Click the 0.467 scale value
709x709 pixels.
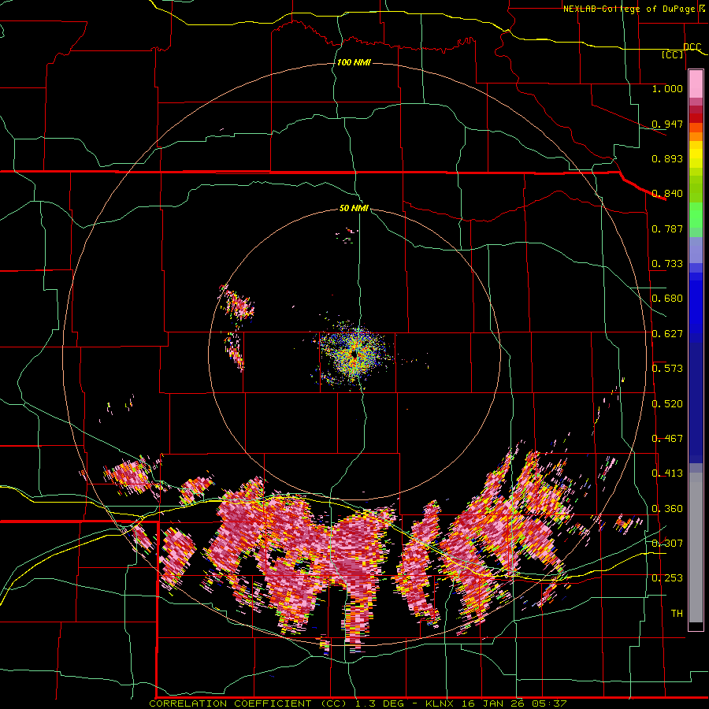click(667, 439)
